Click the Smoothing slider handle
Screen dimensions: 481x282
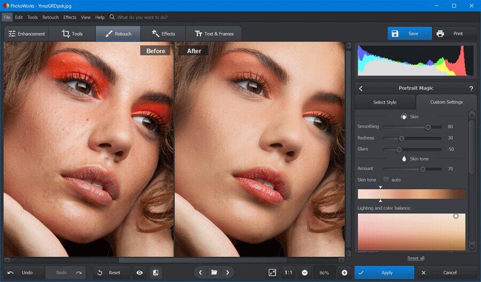pos(428,127)
